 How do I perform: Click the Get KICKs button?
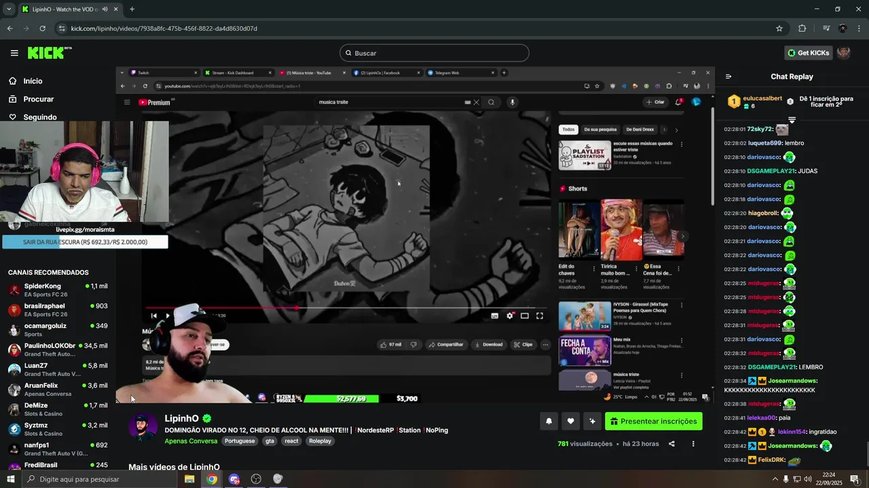coord(808,53)
